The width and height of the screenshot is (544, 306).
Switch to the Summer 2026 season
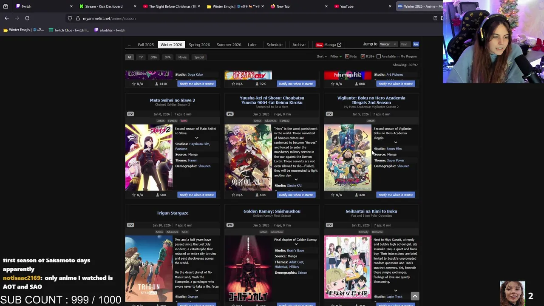229,45
